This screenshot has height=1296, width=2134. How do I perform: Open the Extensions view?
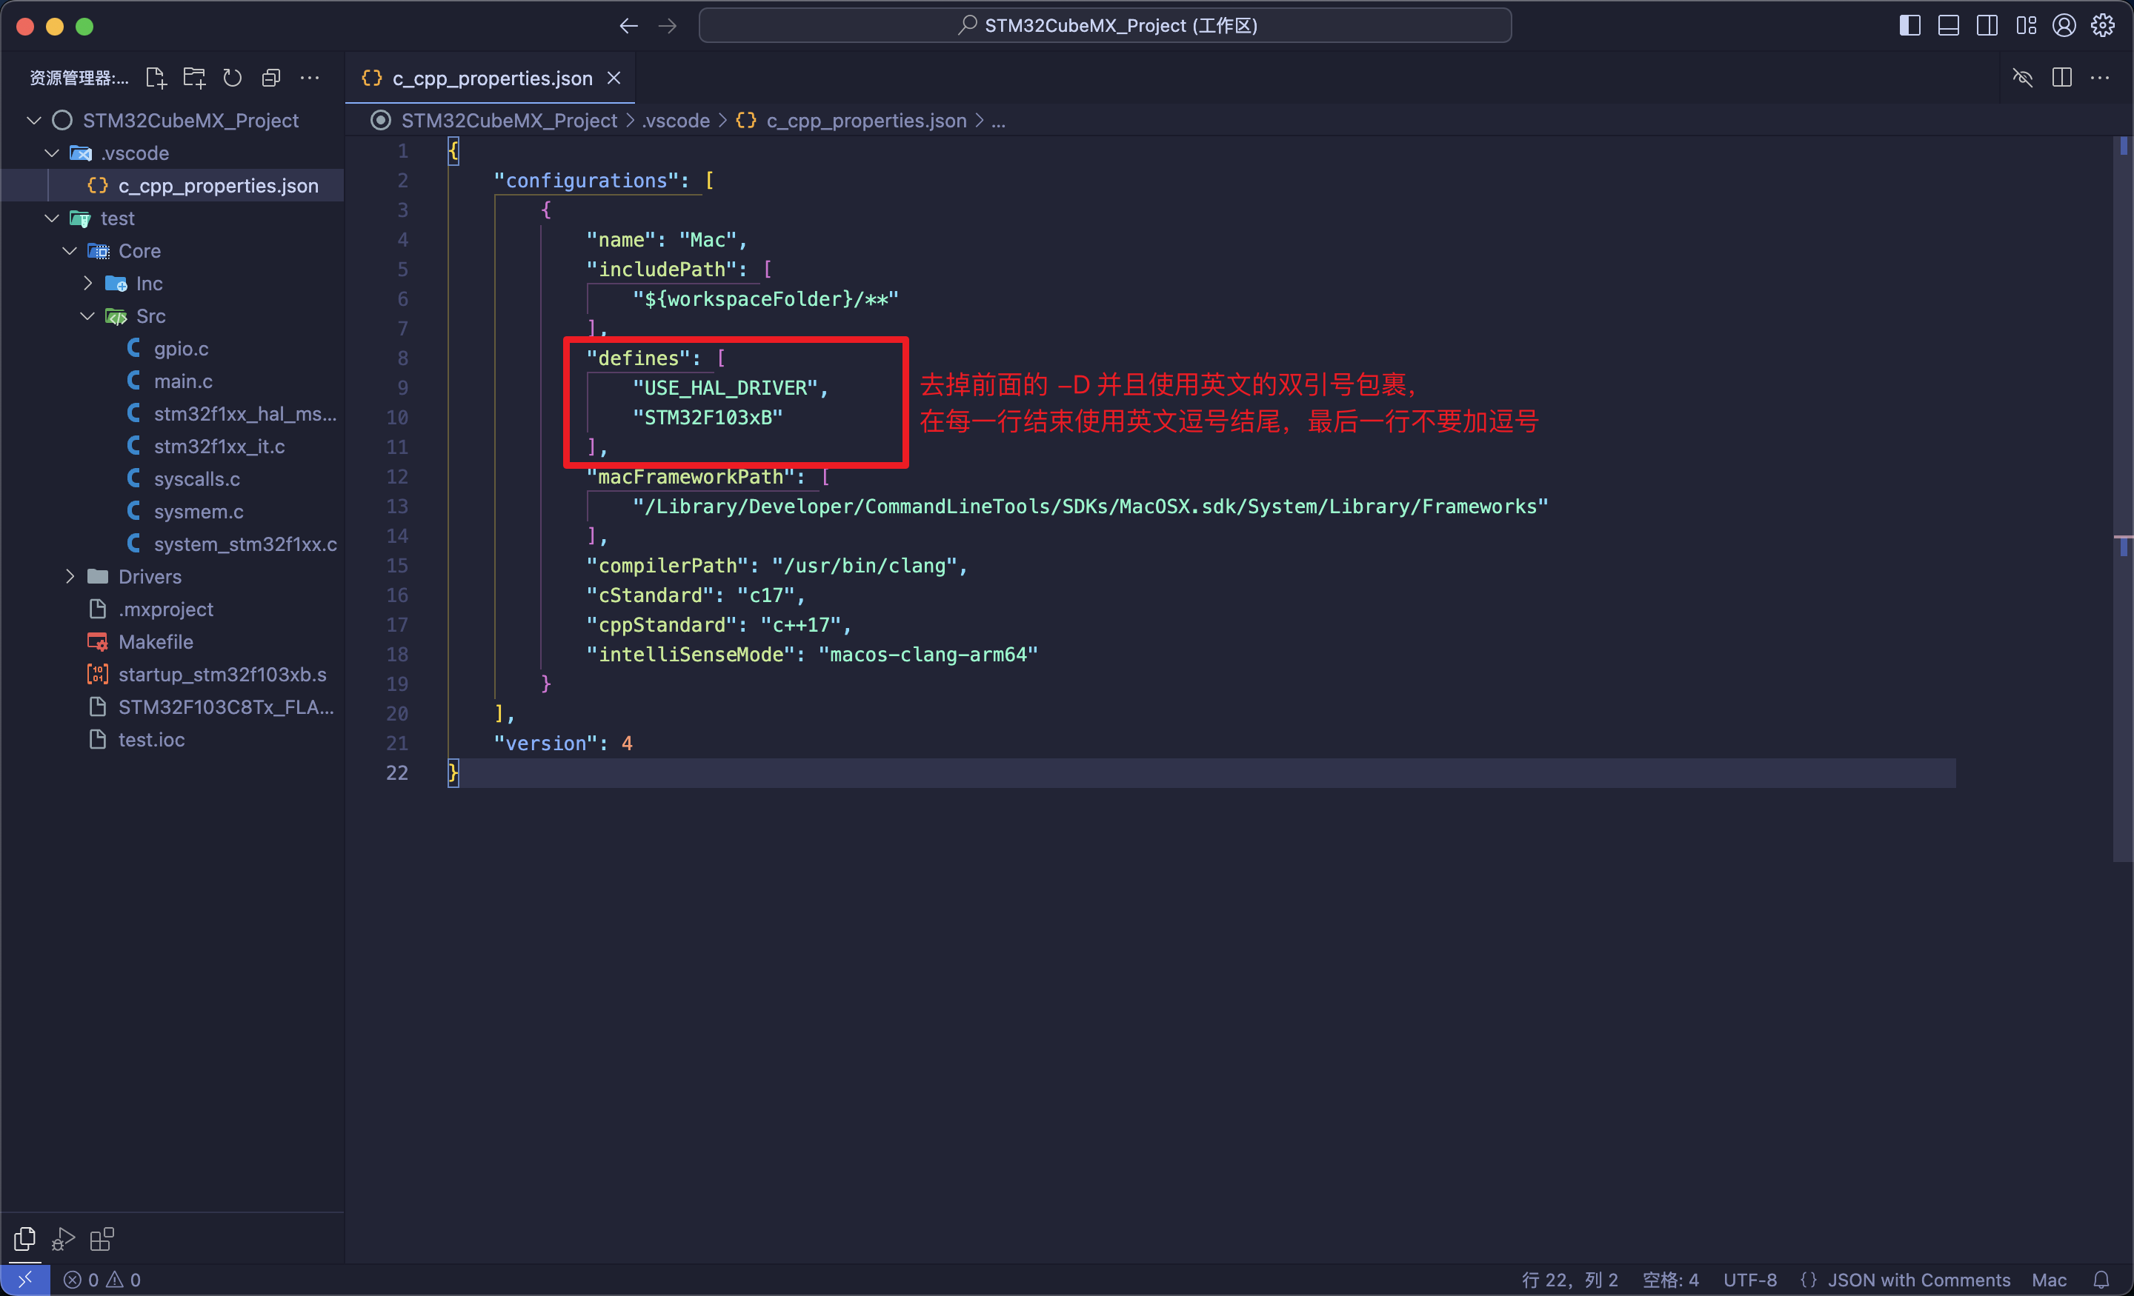click(x=101, y=1238)
